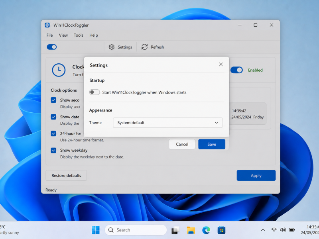Enable start when Windows starts toggle
The height and width of the screenshot is (239, 319).
pos(95,92)
